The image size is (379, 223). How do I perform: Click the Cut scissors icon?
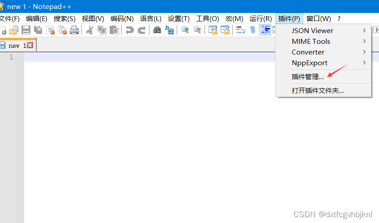89,30
